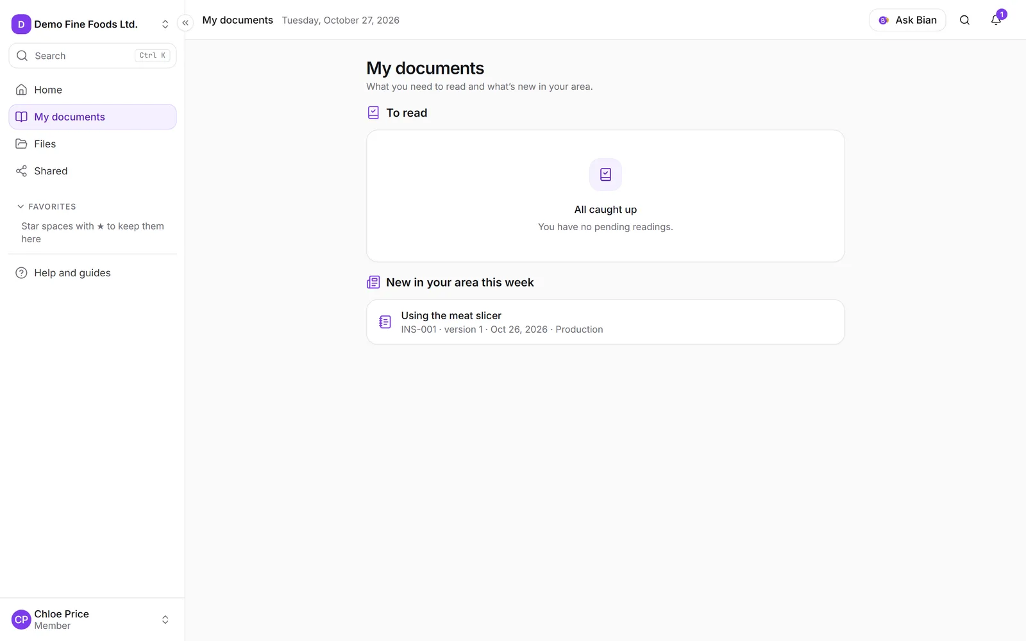
Task: Go to Home in the sidebar
Action: 92,90
